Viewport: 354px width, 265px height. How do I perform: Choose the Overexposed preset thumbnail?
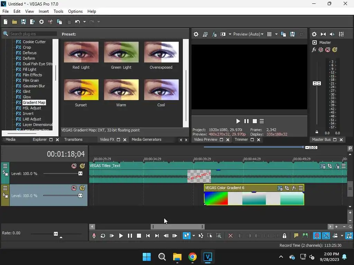coord(161,52)
